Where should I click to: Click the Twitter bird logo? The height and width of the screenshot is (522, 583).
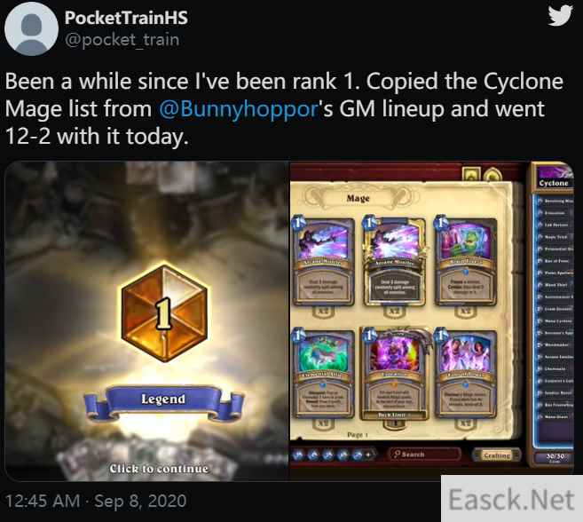coord(560,15)
